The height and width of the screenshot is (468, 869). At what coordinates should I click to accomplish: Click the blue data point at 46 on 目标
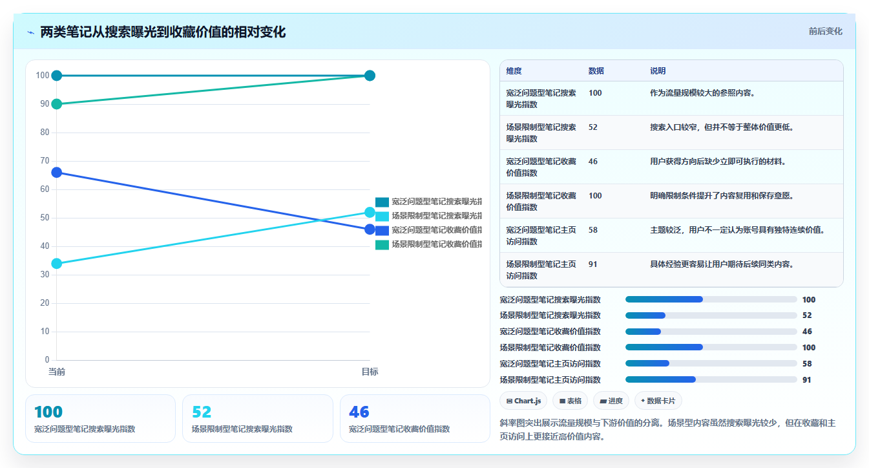tap(370, 229)
